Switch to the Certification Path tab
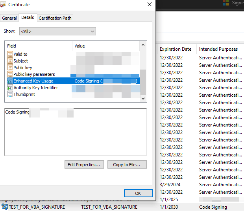Screen dimensions: 244x213 pyautogui.click(x=55, y=18)
